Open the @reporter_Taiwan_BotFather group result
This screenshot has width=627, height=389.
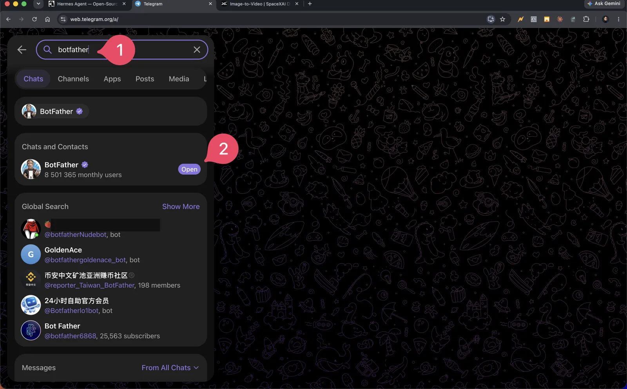[111, 280]
